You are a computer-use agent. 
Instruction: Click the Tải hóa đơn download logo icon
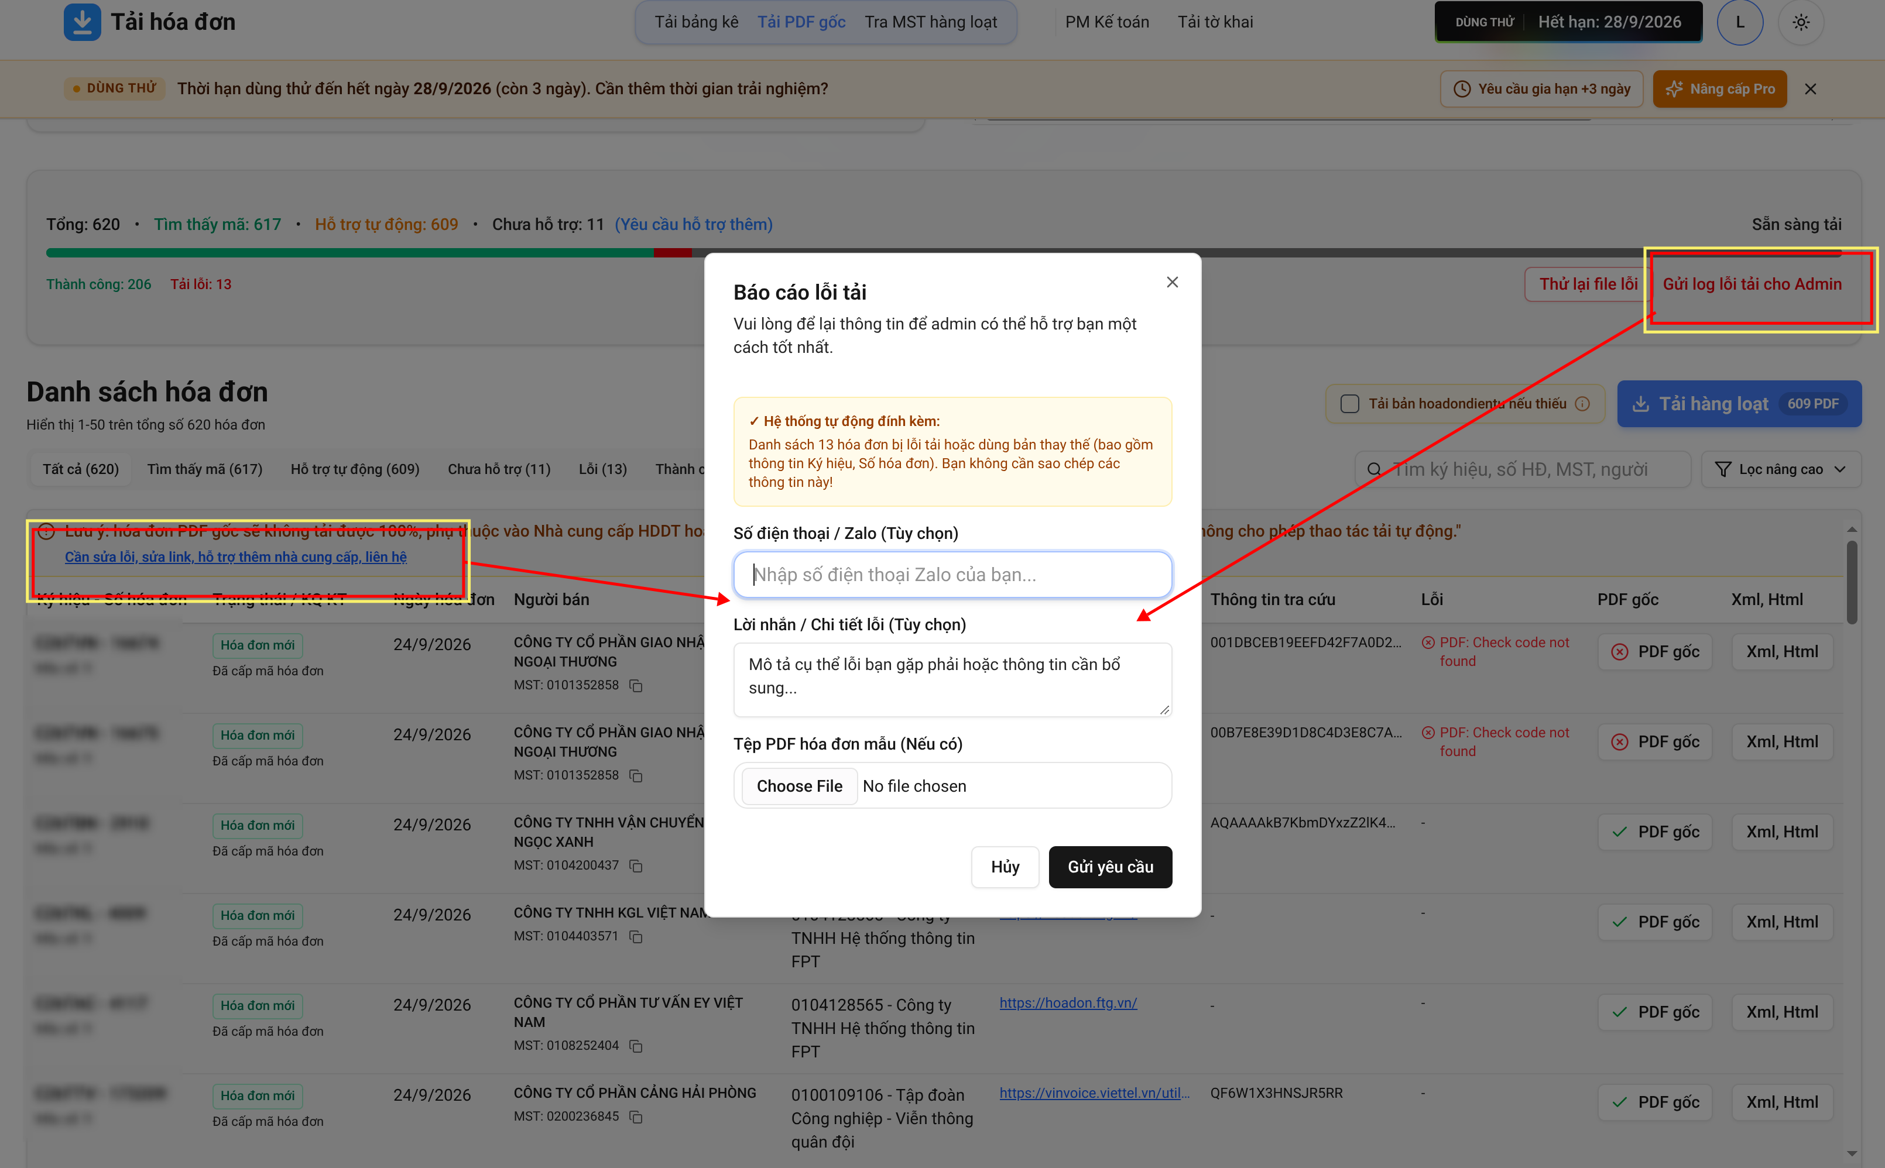pyautogui.click(x=82, y=22)
